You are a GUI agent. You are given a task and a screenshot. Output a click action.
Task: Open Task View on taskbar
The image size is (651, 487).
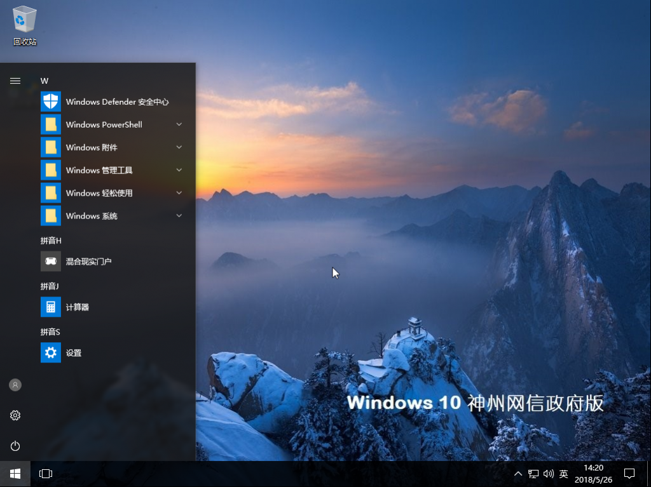[45, 474]
